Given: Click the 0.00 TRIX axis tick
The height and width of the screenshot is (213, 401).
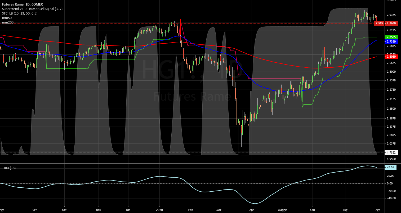Looking at the screenshot, I should coord(390,183).
